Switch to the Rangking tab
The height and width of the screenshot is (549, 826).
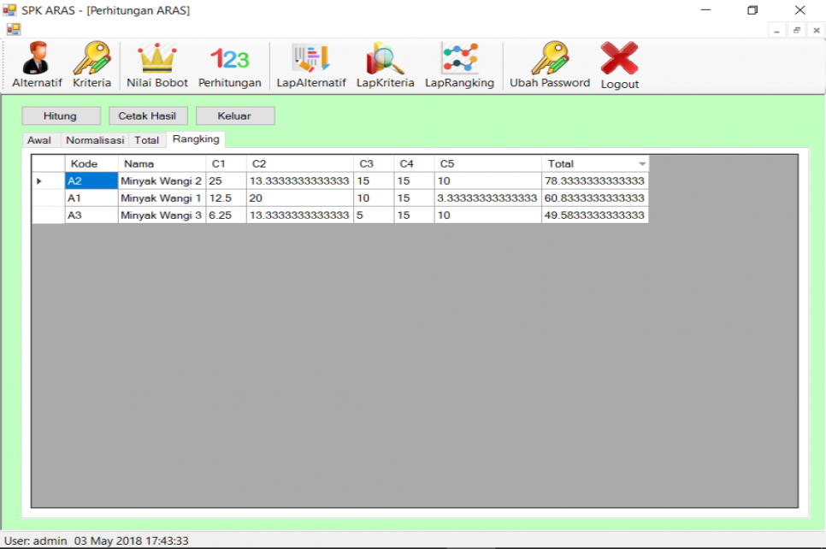tap(196, 139)
